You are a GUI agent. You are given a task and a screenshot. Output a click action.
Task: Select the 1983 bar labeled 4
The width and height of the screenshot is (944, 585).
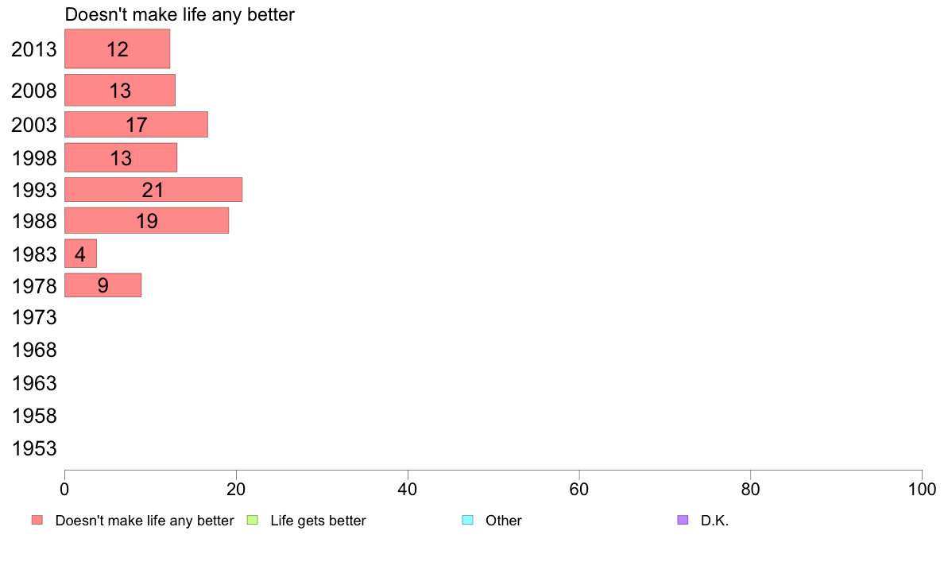pyautogui.click(x=81, y=254)
